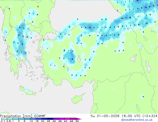Select the legend swatch between 2 and 5
This screenshot has height=122, width=158.
tap(21, 119)
